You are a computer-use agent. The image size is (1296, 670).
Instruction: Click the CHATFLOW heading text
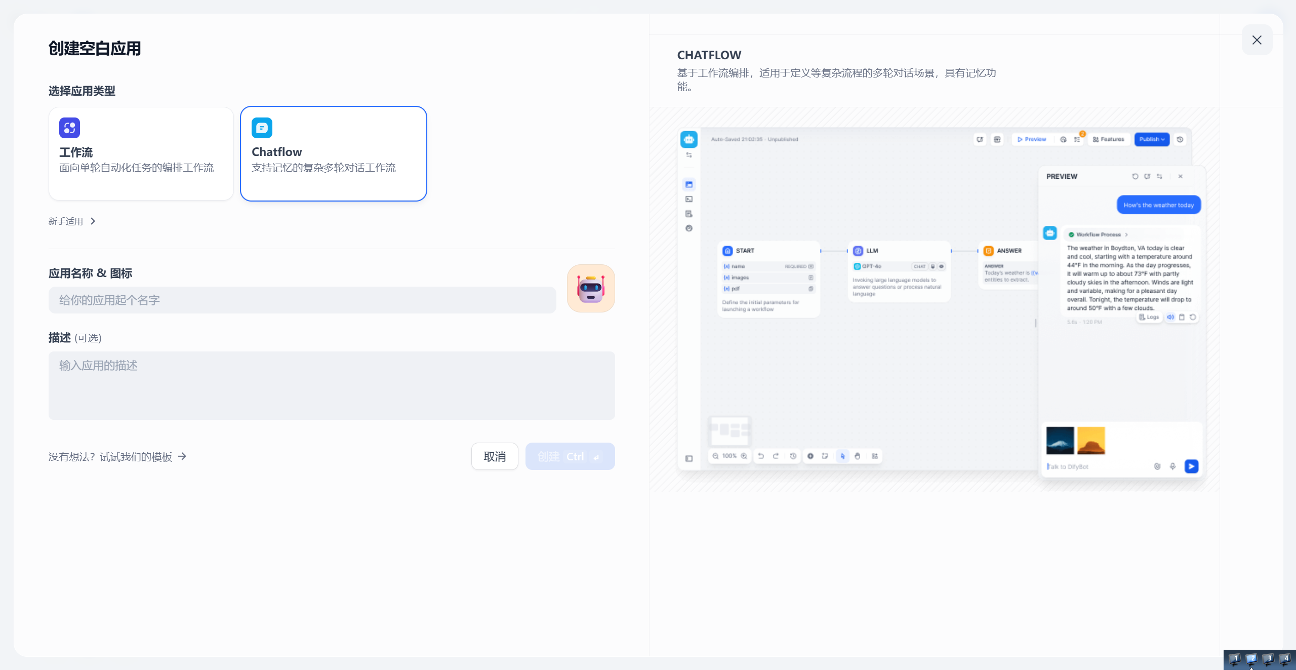pos(709,55)
